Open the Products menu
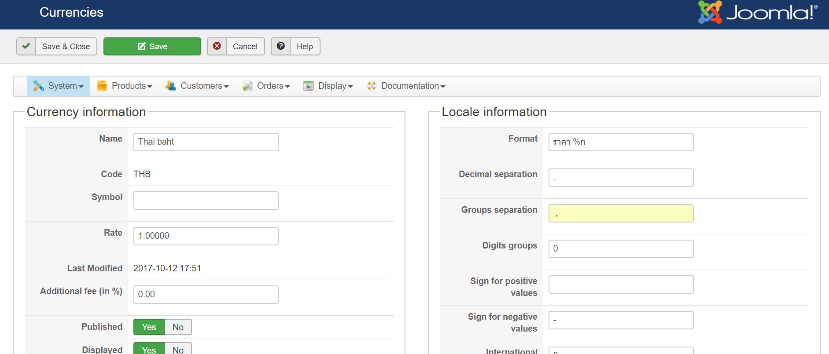 (x=131, y=86)
